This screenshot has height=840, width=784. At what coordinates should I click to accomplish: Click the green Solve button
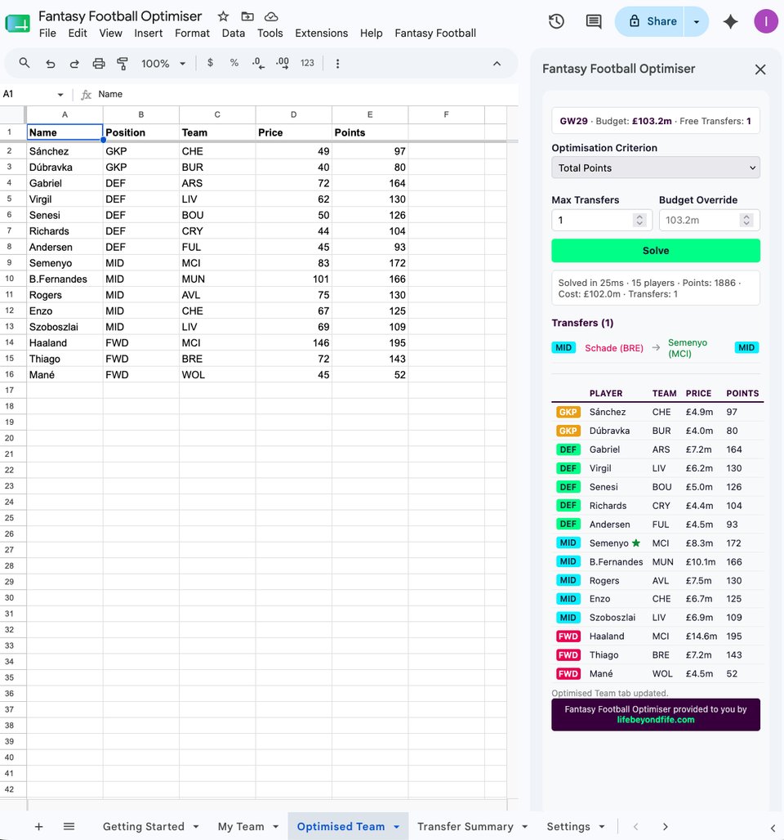656,251
